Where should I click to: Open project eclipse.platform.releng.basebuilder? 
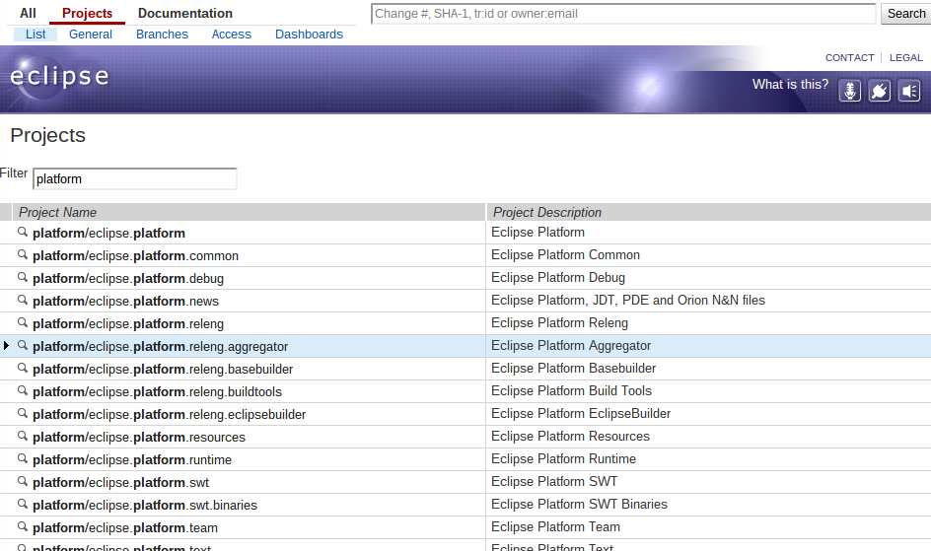(163, 369)
